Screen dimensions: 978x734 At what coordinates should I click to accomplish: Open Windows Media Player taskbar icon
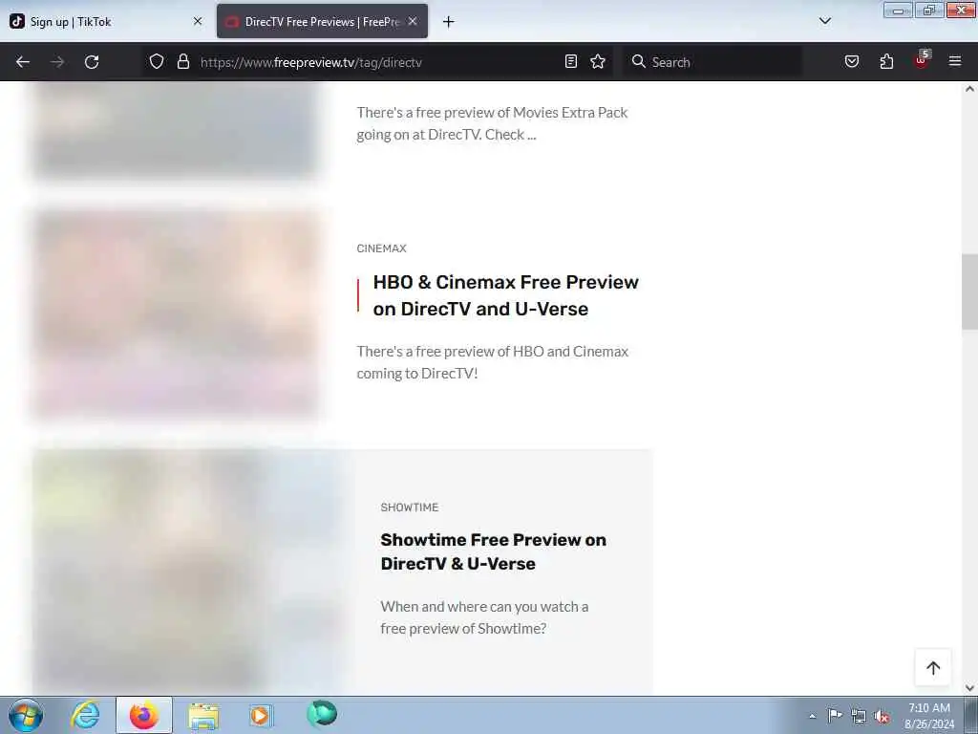261,715
